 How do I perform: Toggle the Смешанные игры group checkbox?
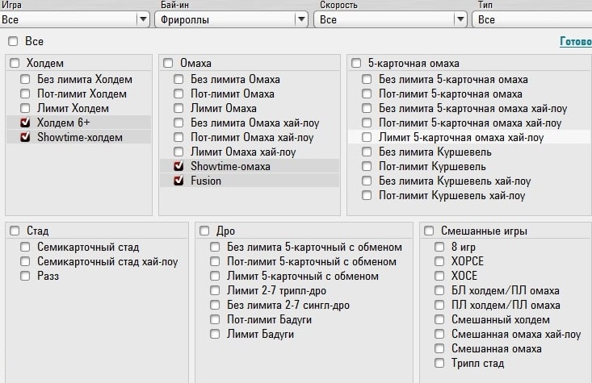click(x=428, y=231)
